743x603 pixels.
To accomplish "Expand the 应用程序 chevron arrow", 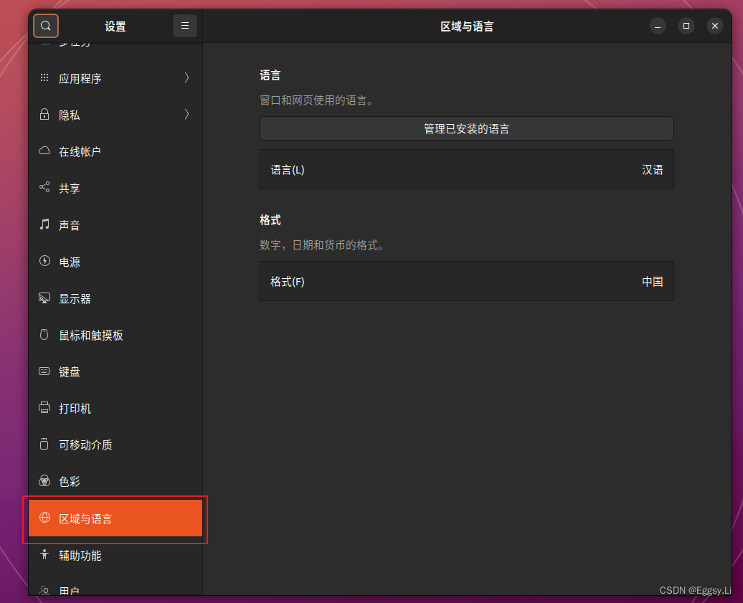I will (x=186, y=77).
